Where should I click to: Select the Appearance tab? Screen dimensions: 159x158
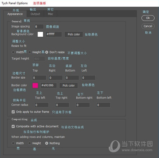15,14
